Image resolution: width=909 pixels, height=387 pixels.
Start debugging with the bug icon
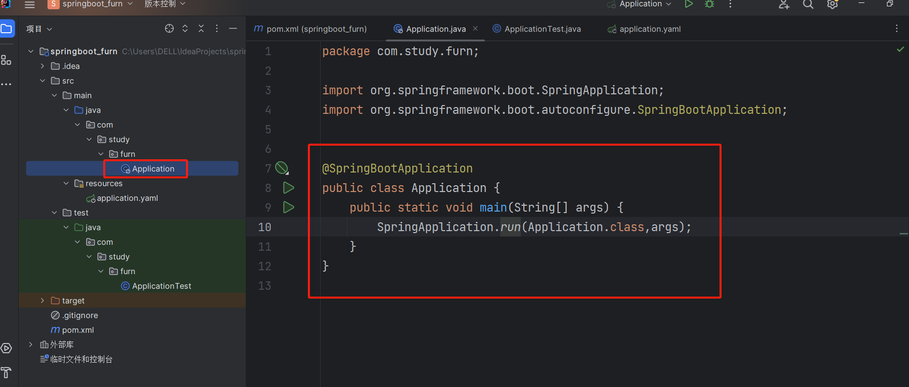click(x=709, y=4)
